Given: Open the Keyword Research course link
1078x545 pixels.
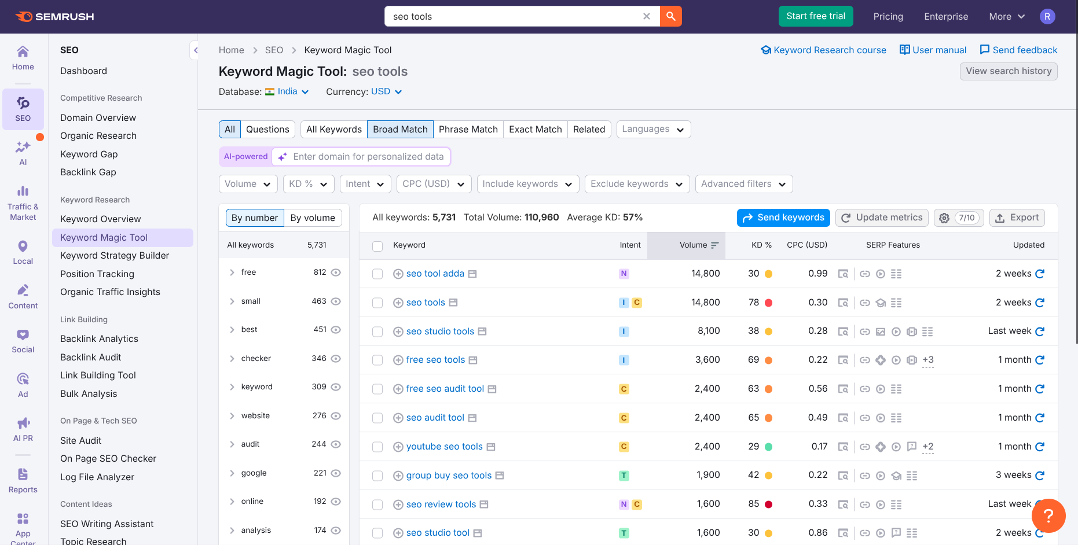Looking at the screenshot, I should [823, 50].
